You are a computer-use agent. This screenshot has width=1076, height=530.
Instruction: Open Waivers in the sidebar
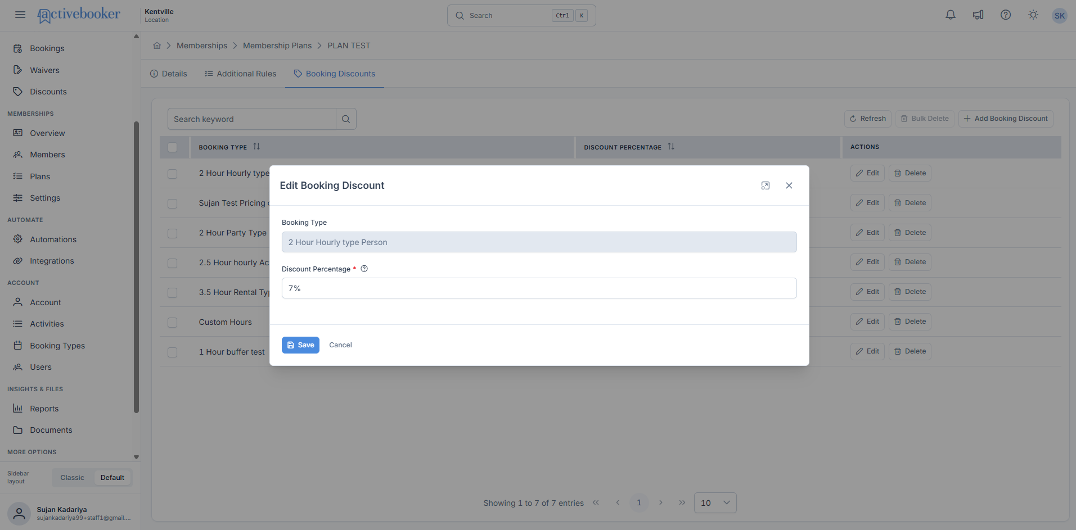pos(44,70)
